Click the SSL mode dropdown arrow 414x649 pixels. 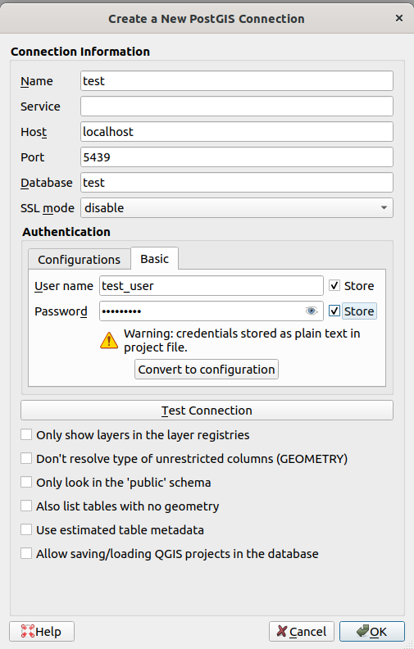pos(384,208)
